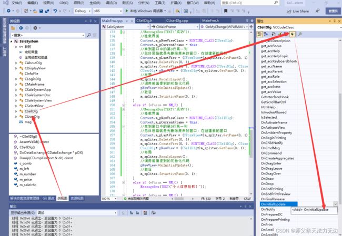Click the wrench icon in Properties toolbar
Viewport: 342px width, 236px height.
tap(300, 34)
